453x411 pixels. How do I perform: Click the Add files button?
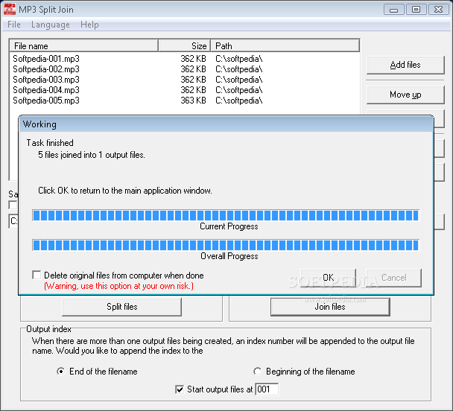click(405, 65)
